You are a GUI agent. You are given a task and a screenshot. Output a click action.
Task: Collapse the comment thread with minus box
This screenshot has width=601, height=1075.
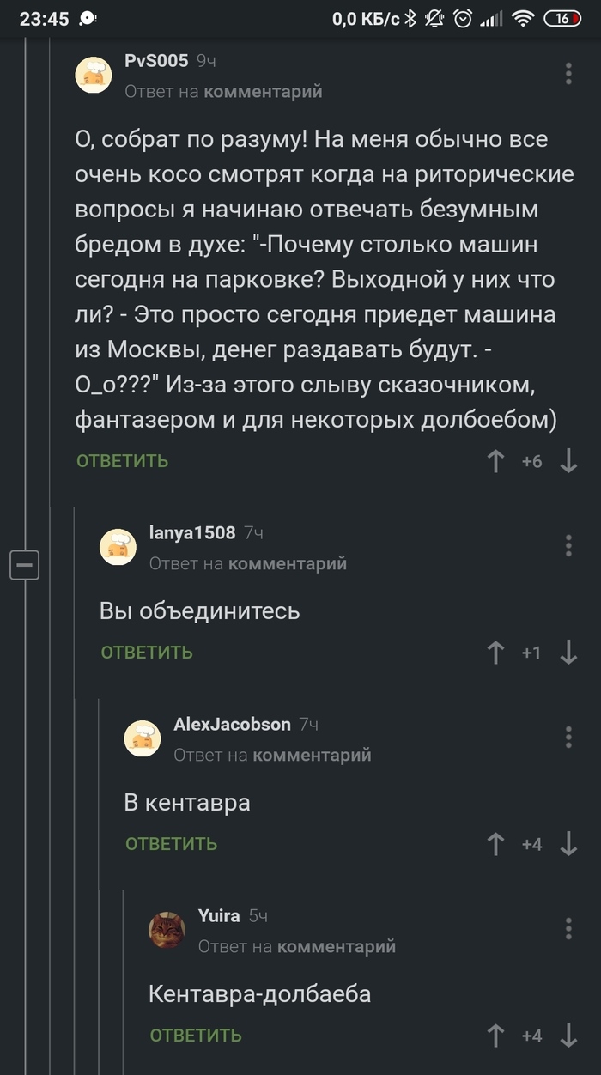pyautogui.click(x=24, y=565)
